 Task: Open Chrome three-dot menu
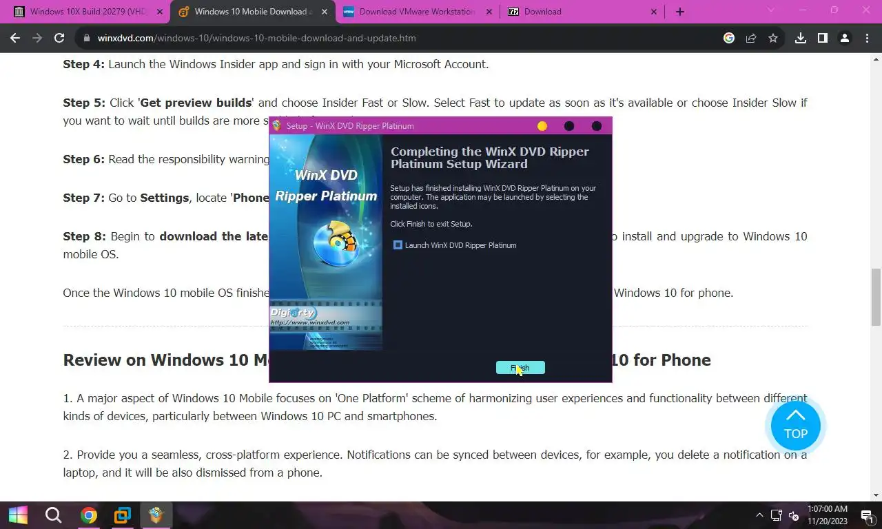click(867, 38)
